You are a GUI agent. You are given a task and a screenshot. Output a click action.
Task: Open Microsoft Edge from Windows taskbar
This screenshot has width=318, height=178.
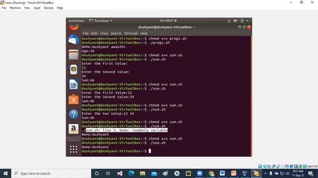(x=131, y=174)
